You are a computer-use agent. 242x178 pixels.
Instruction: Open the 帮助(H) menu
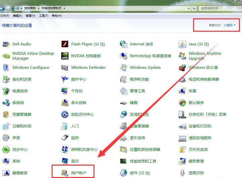(x=57, y=16)
